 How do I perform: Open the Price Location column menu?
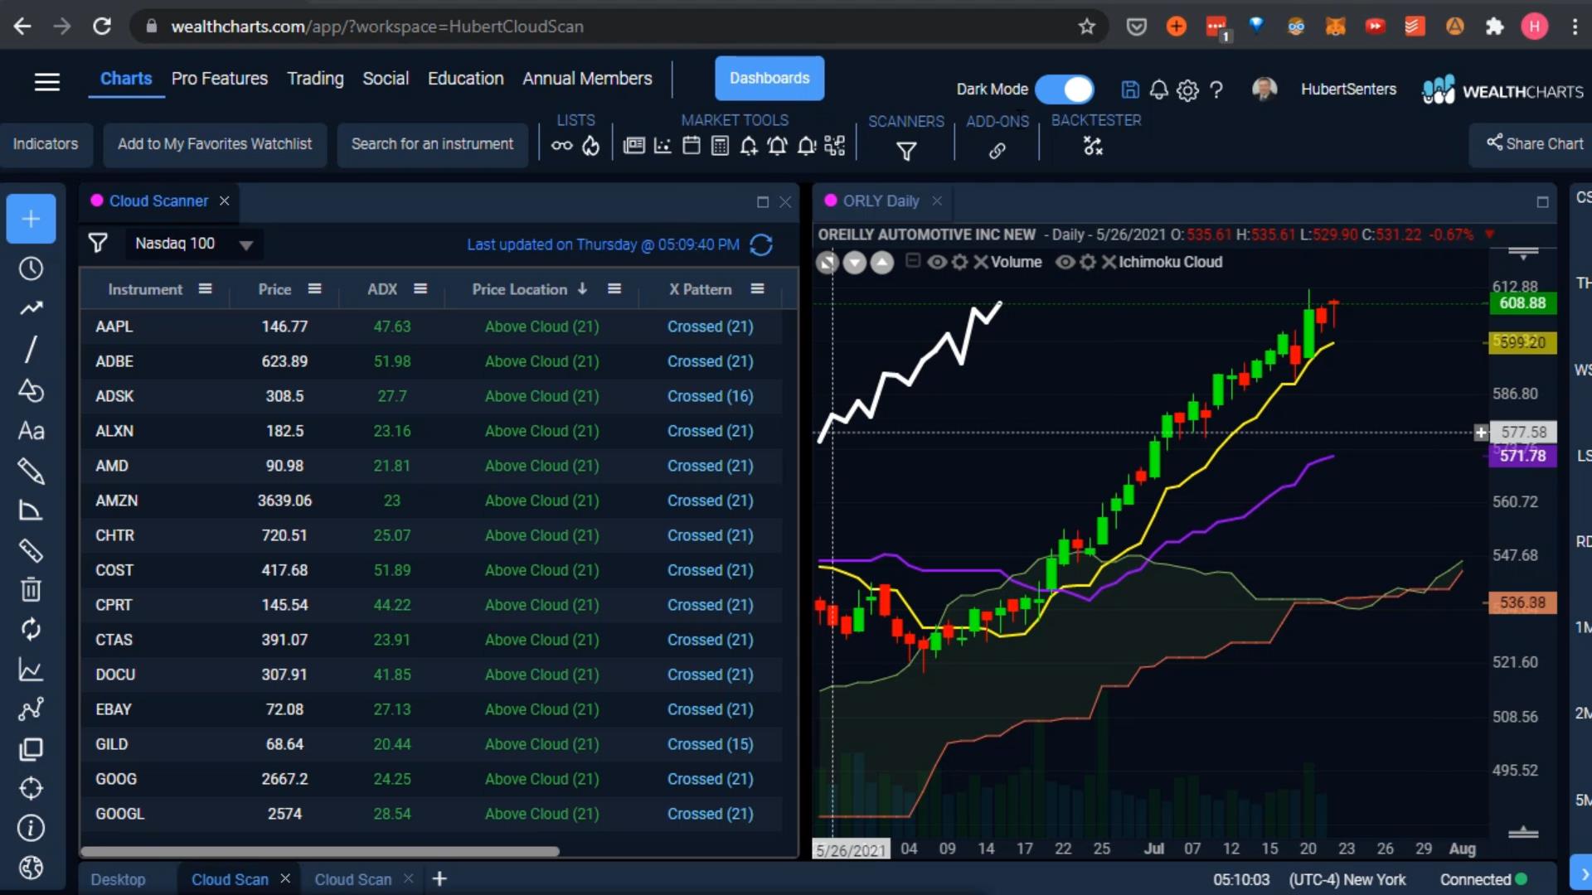click(614, 288)
